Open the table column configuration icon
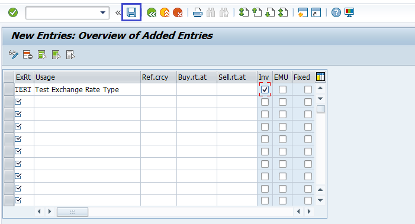415x224 pixels. point(320,77)
